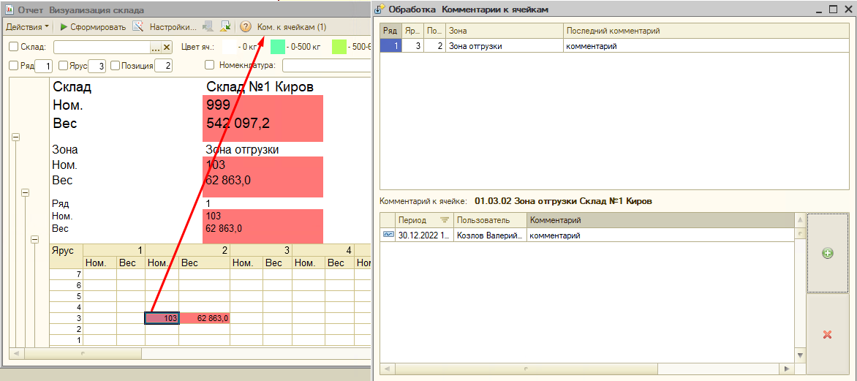
Task: Click scroll down arrow of comments list
Action: 800,355
